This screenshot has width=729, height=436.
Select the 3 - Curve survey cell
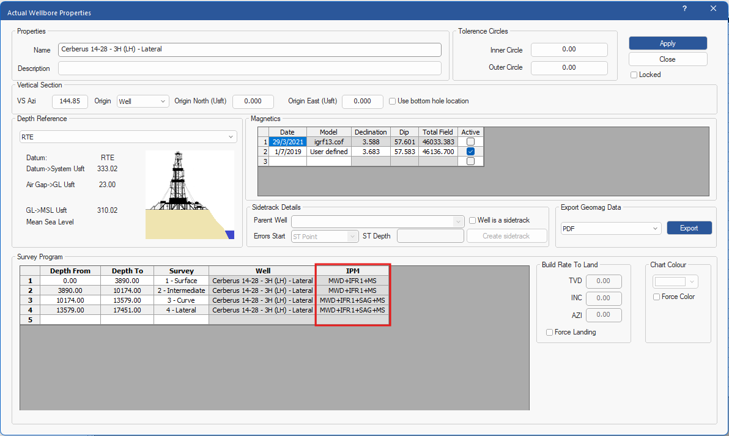[181, 300]
